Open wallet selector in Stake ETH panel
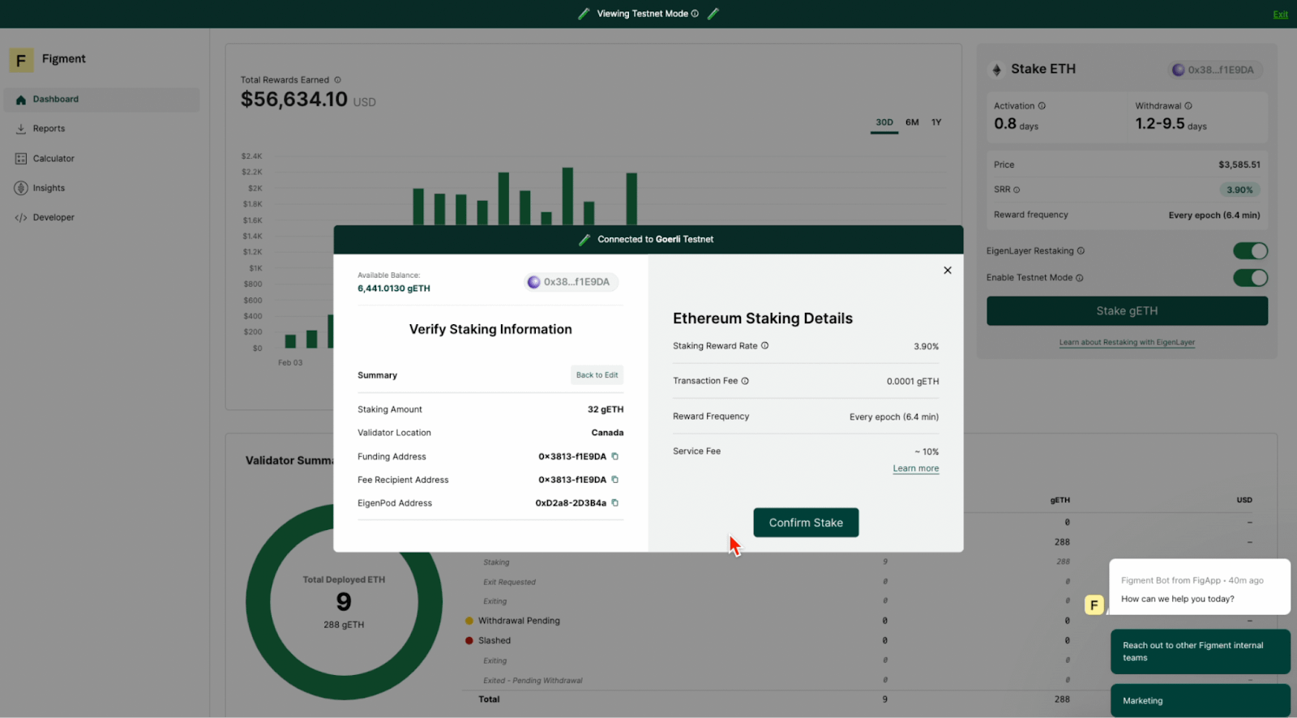1297x718 pixels. click(1214, 71)
